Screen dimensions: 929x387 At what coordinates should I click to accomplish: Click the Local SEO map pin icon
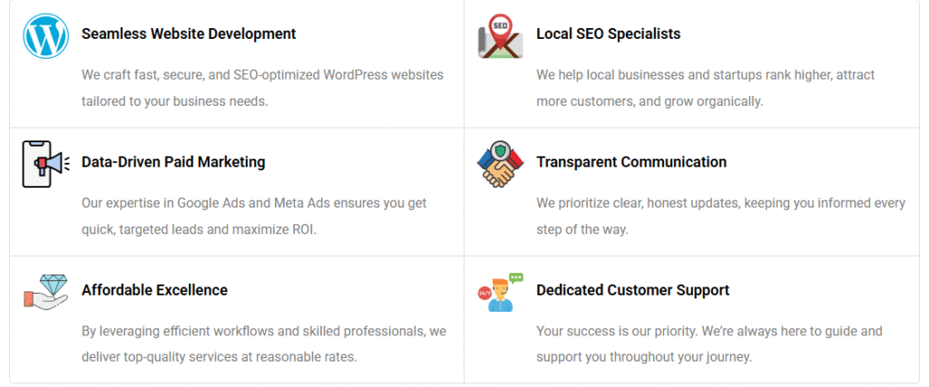pyautogui.click(x=500, y=36)
